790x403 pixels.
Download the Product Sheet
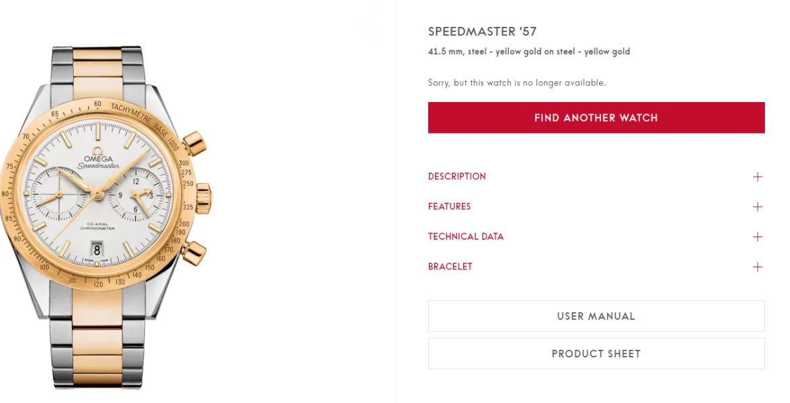(x=596, y=354)
